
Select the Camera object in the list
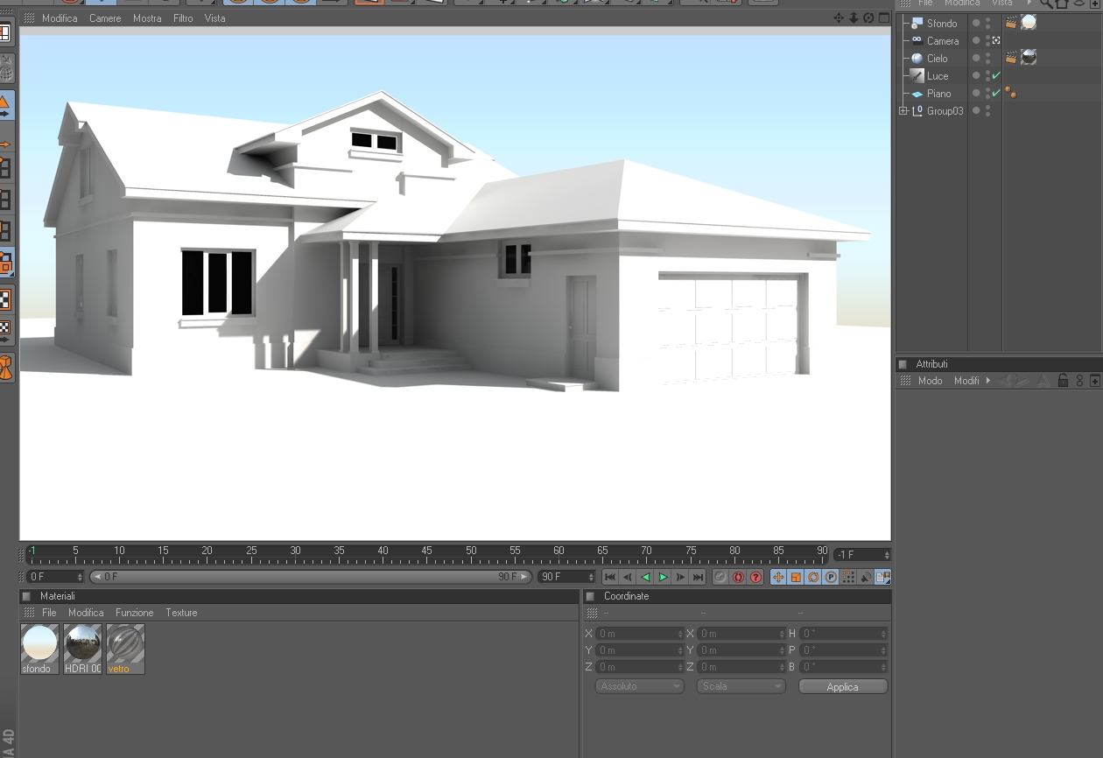pyautogui.click(x=943, y=41)
